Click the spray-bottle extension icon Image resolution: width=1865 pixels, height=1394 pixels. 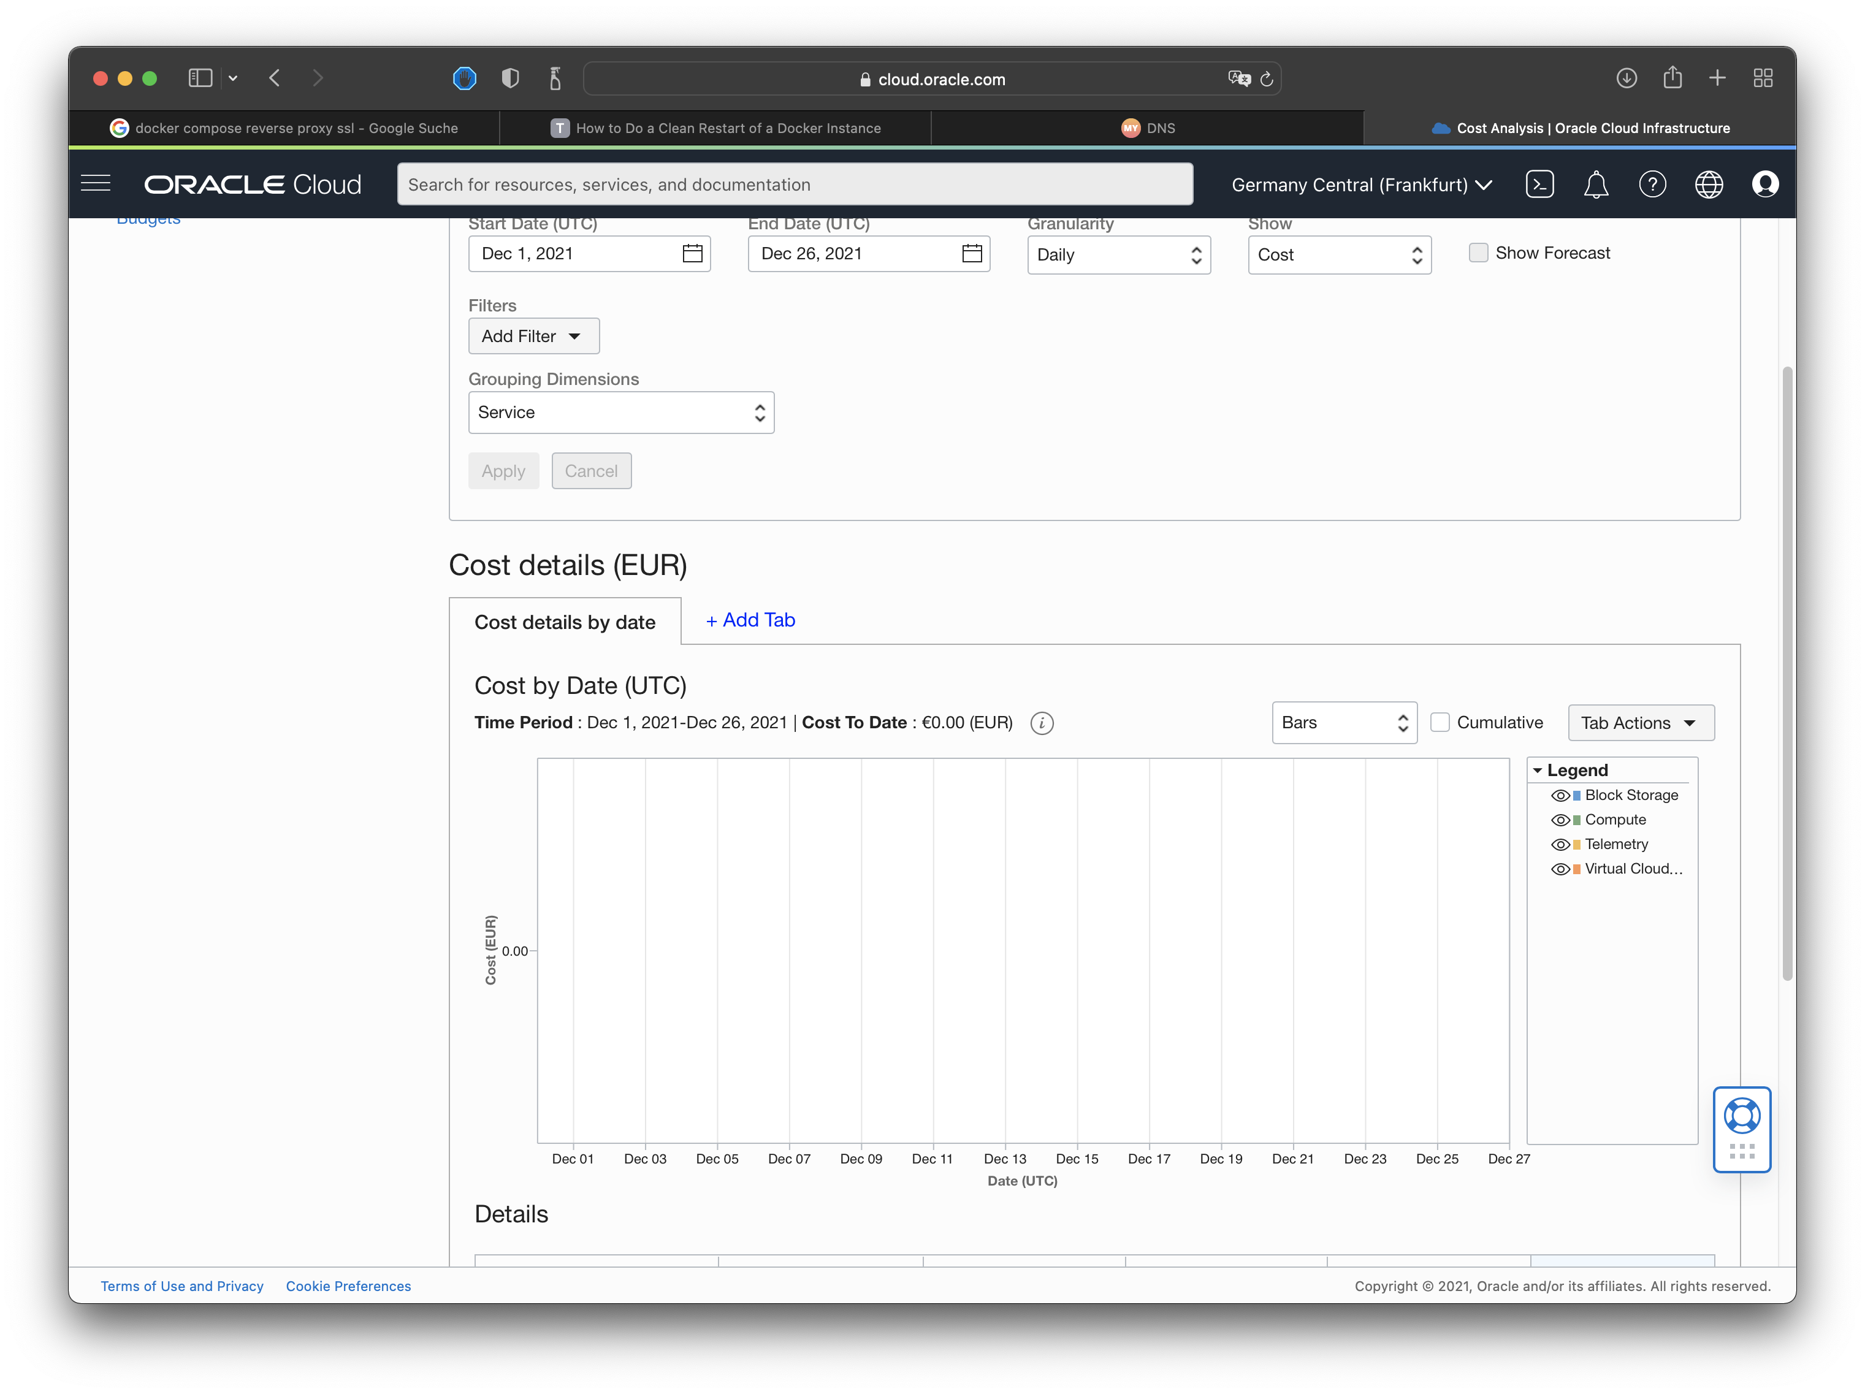555,78
